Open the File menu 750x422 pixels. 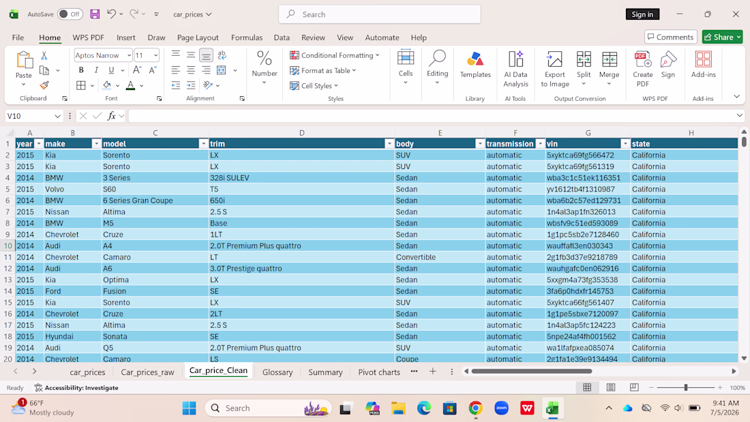click(x=18, y=37)
